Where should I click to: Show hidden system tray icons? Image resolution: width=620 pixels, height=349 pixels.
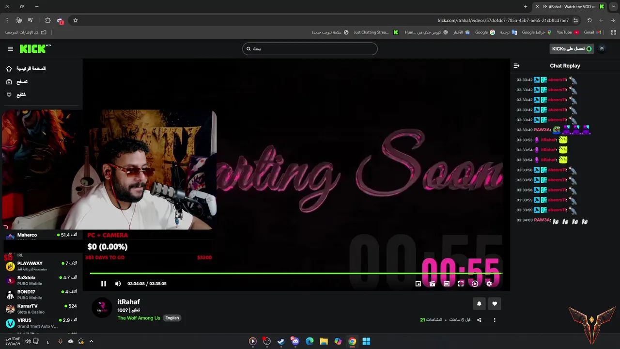click(91, 341)
